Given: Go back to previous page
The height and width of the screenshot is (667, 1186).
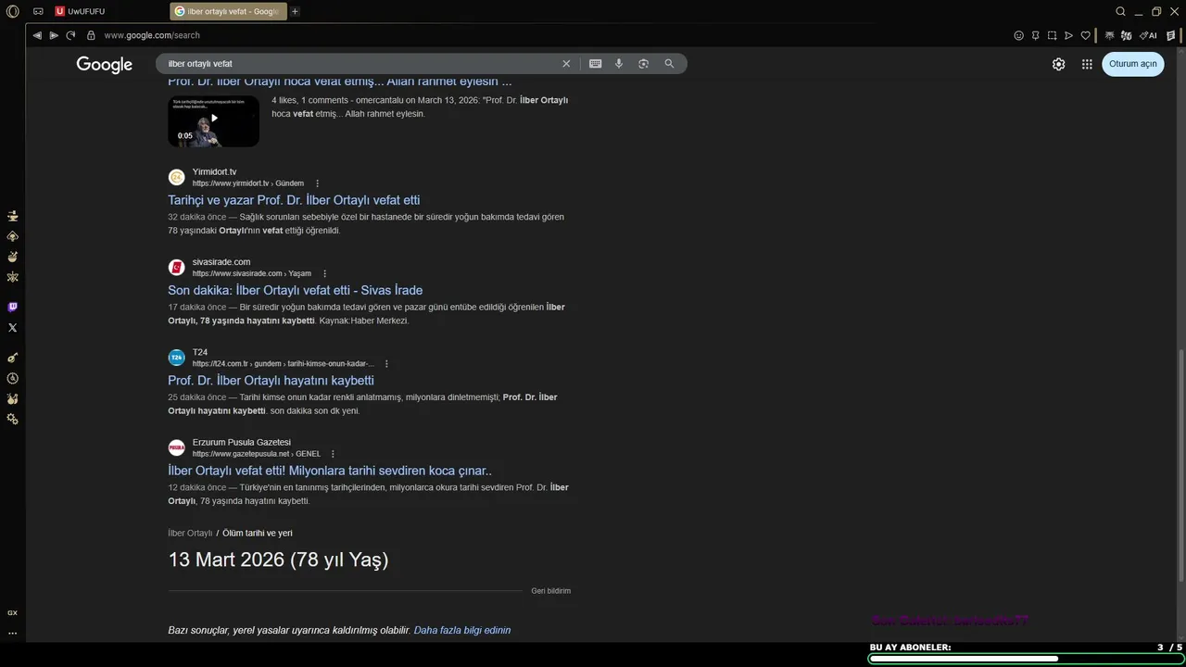Looking at the screenshot, I should [37, 35].
